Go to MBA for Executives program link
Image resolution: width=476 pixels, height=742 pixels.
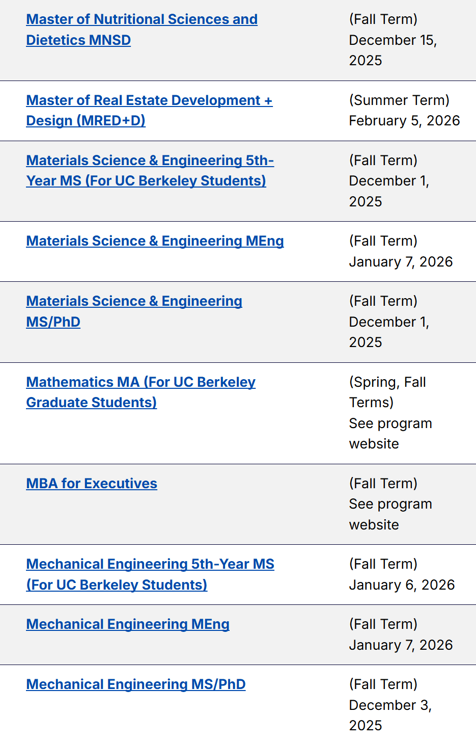[x=92, y=484]
